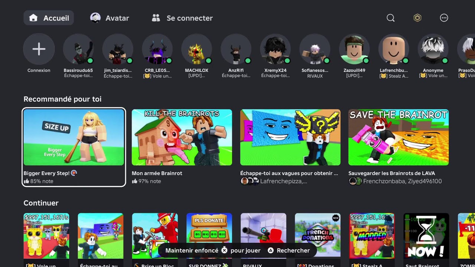Open CRB_LE0S friend avatar
Image resolution: width=475 pixels, height=267 pixels.
pyautogui.click(x=157, y=49)
